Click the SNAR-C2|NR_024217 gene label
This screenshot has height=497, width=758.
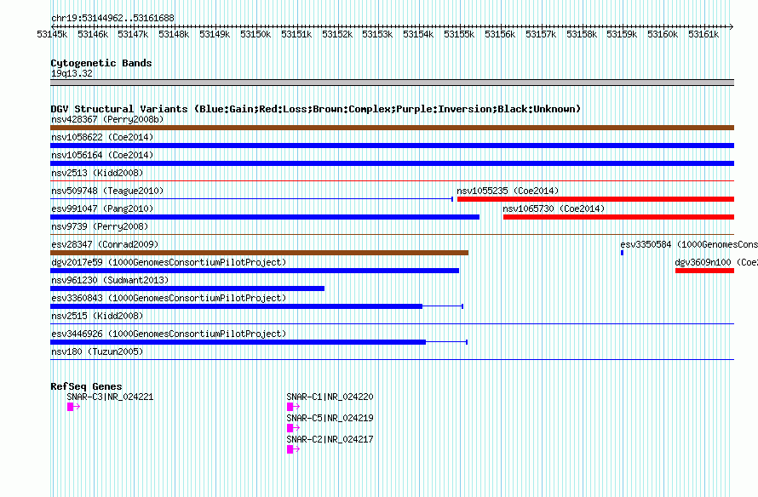tap(330, 439)
